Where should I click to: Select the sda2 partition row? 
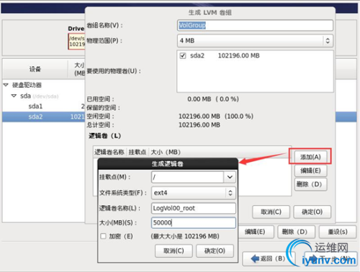pos(44,117)
